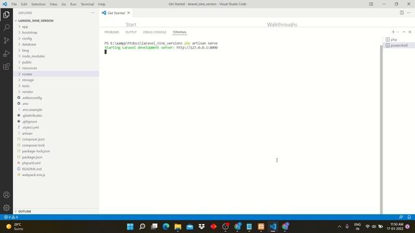This screenshot has width=415, height=233.
Task: Select the php terminal instance
Action: pyautogui.click(x=399, y=39)
